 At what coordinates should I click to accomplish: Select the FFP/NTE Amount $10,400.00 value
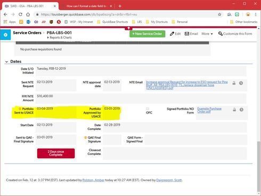(45, 96)
